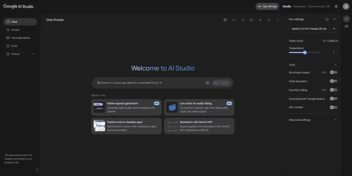
Task: Switch to the Dashboard tab in header
Action: coord(299,7)
